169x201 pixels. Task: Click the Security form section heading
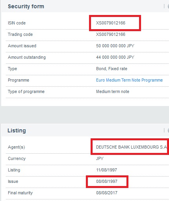click(26, 6)
